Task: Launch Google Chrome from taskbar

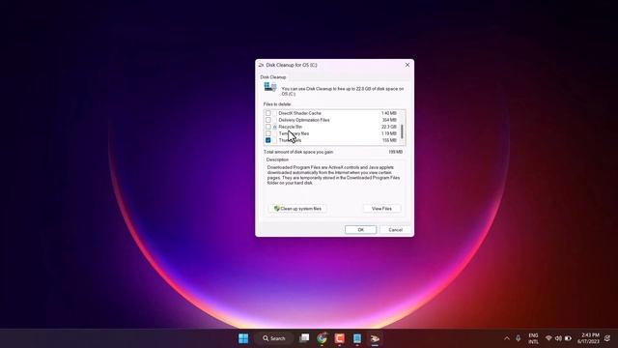Action: (322, 338)
